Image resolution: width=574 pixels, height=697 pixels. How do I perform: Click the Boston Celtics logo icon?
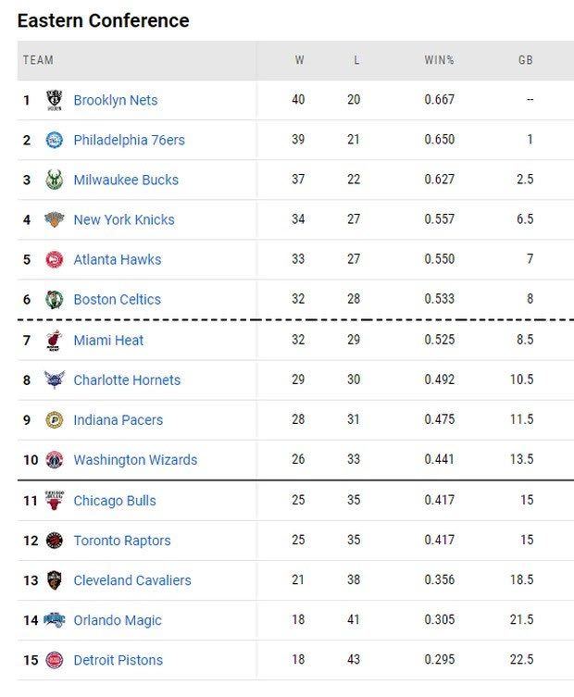[x=55, y=299]
